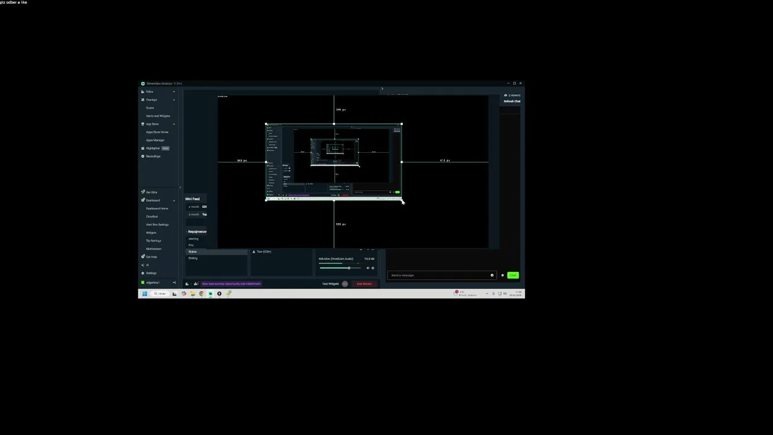Open Apps Manager
The width and height of the screenshot is (773, 435).
(x=155, y=140)
